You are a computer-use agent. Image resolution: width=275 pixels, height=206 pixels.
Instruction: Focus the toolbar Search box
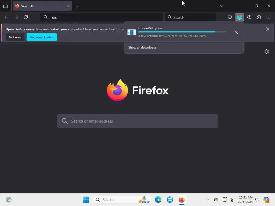(190, 17)
